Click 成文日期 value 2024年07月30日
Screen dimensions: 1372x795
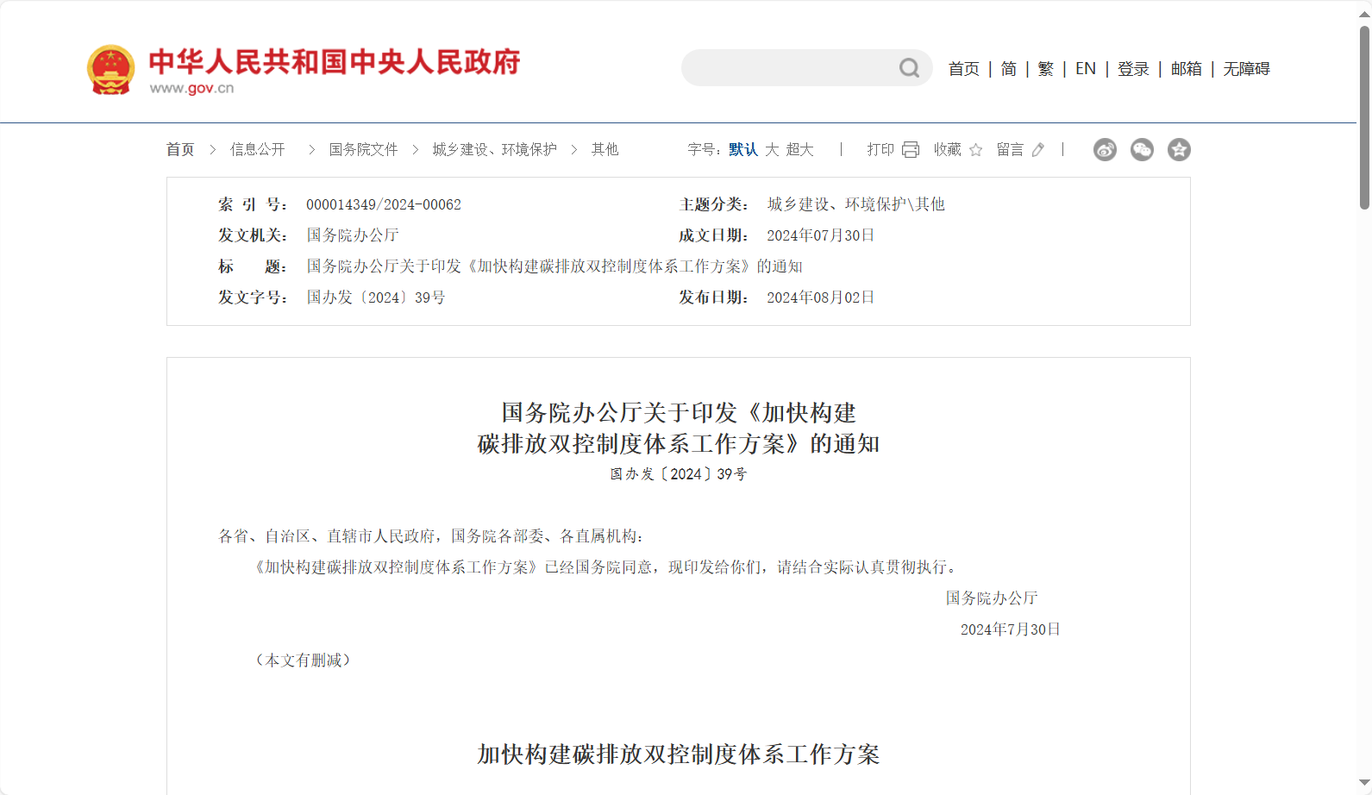coord(821,235)
